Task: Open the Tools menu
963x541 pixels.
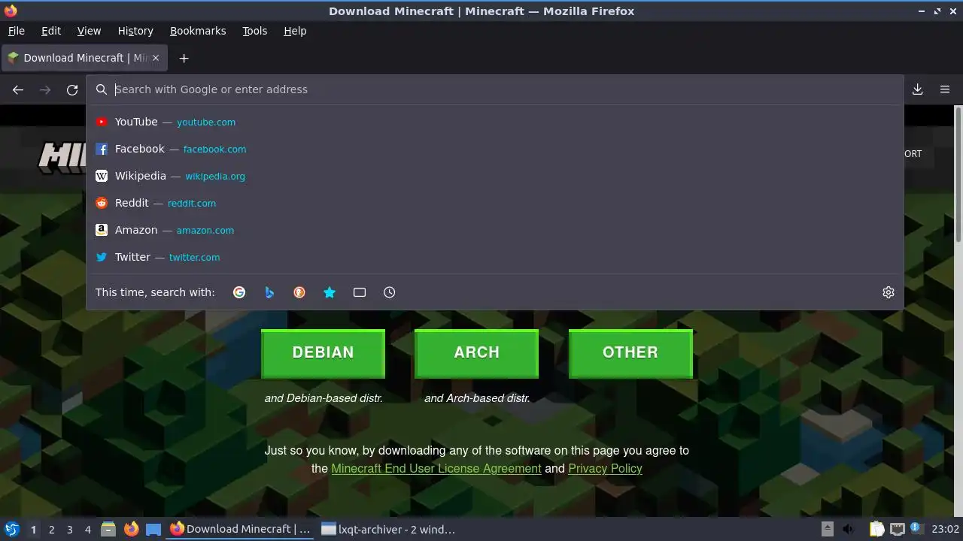Action: 254,31
